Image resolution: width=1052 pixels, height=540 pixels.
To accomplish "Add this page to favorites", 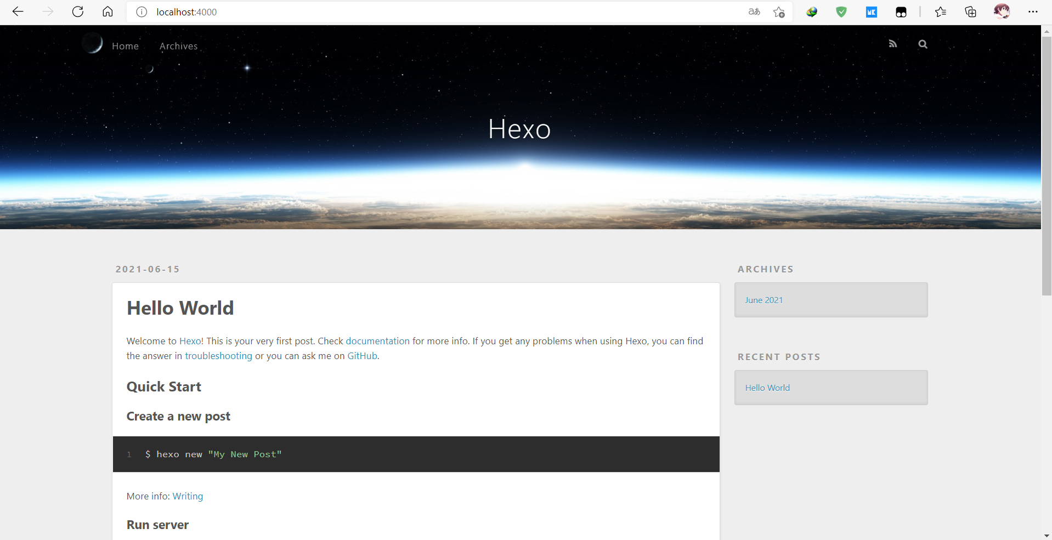I will tap(778, 12).
